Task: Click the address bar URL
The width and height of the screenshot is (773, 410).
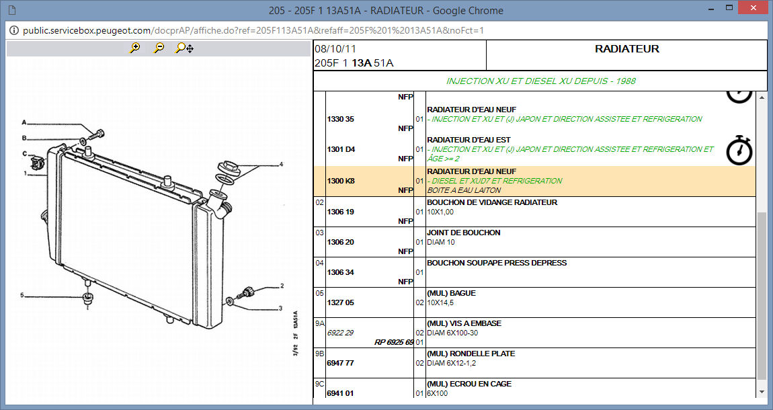Action: pos(252,31)
